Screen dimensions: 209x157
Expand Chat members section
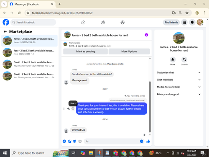[x=178, y=80]
